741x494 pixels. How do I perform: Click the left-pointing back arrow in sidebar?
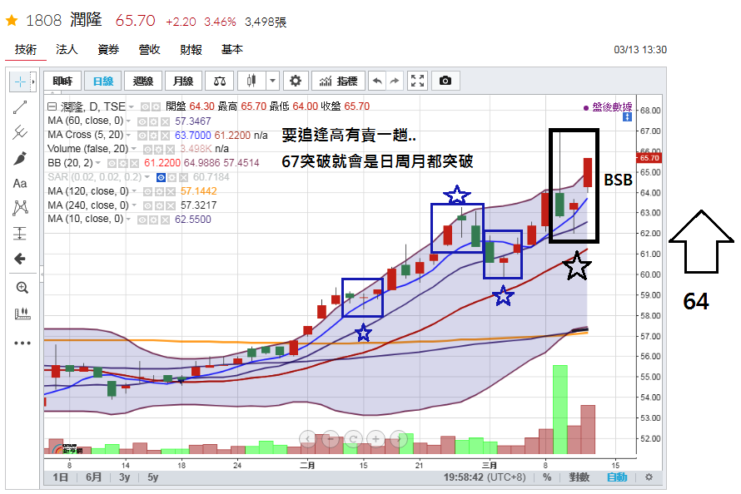[x=20, y=259]
